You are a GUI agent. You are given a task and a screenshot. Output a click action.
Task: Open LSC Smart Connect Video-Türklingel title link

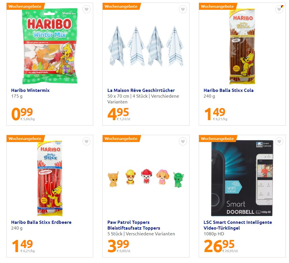[238, 225]
